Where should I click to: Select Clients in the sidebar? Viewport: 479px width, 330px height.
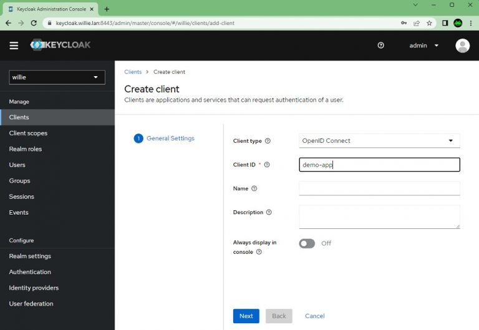click(57, 117)
